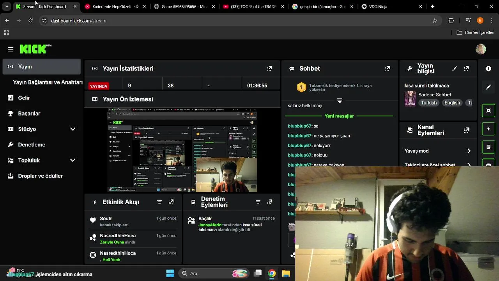Go back using the browser back arrow

pos(7,21)
